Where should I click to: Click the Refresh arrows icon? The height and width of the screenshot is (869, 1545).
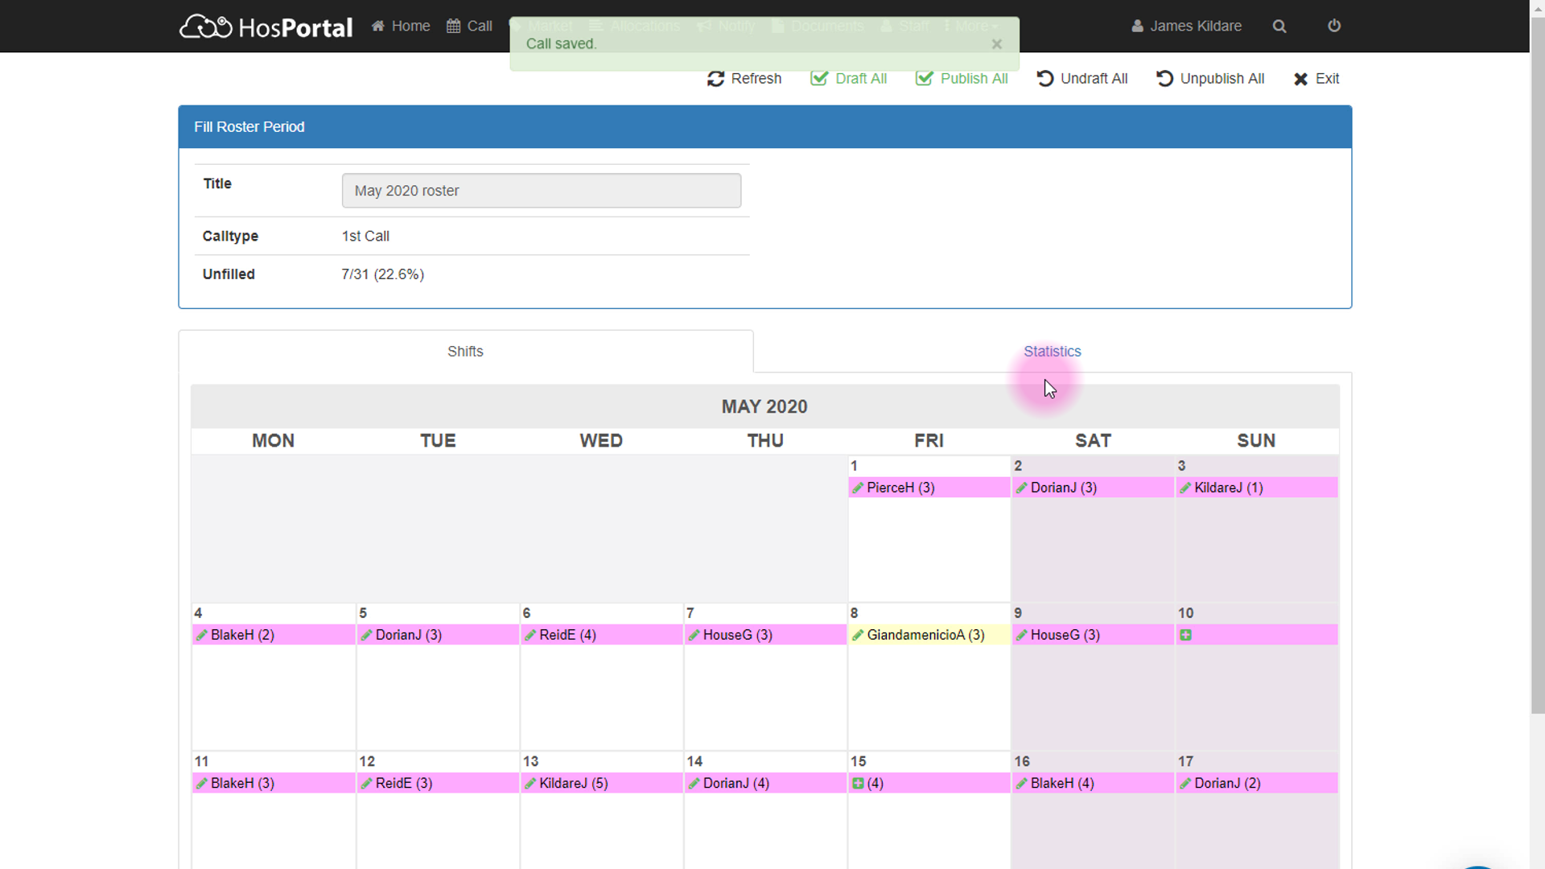715,79
